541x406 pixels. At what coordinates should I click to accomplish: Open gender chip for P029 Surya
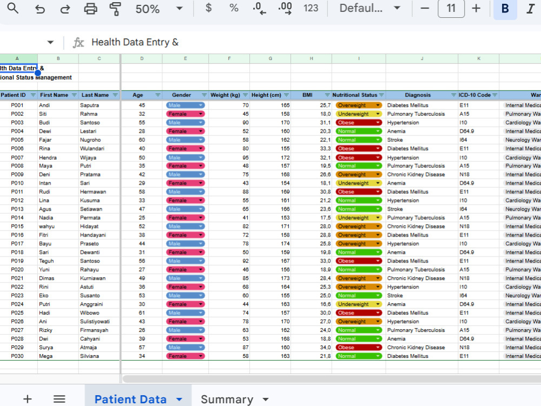[x=185, y=348]
